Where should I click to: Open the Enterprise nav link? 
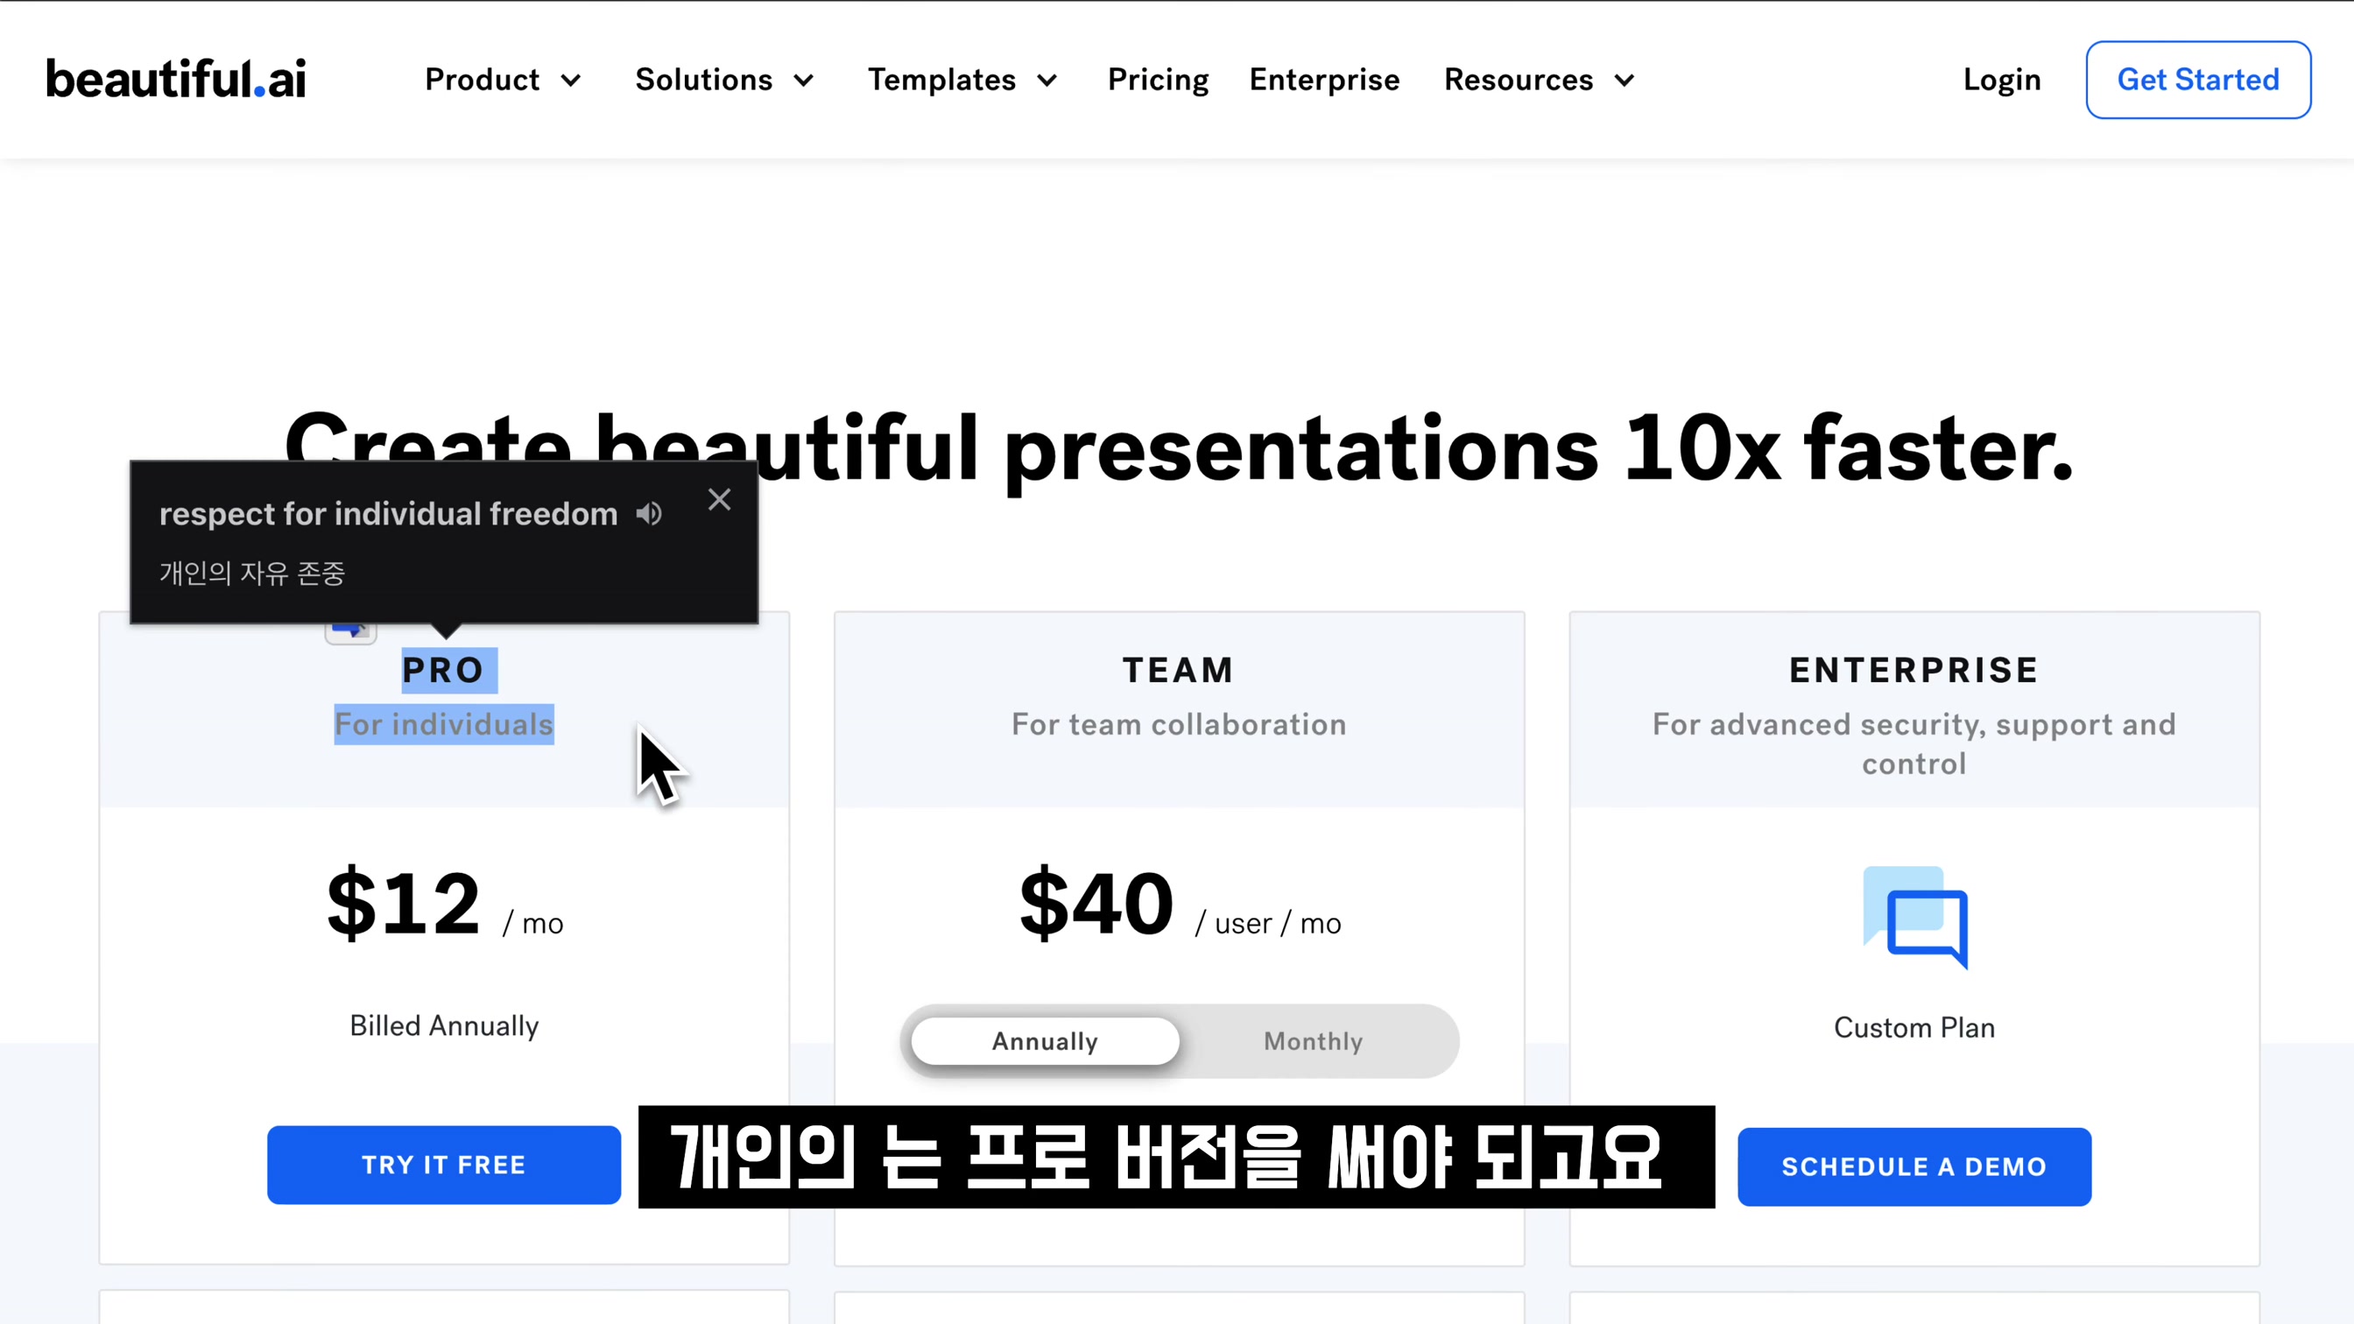coord(1324,80)
